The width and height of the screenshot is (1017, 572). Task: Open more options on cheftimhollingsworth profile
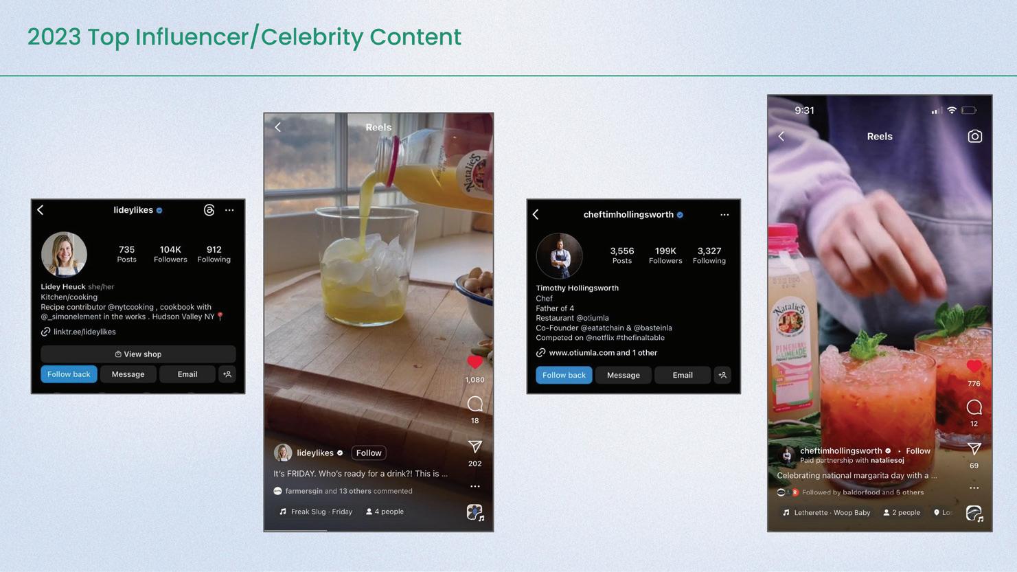coord(724,215)
